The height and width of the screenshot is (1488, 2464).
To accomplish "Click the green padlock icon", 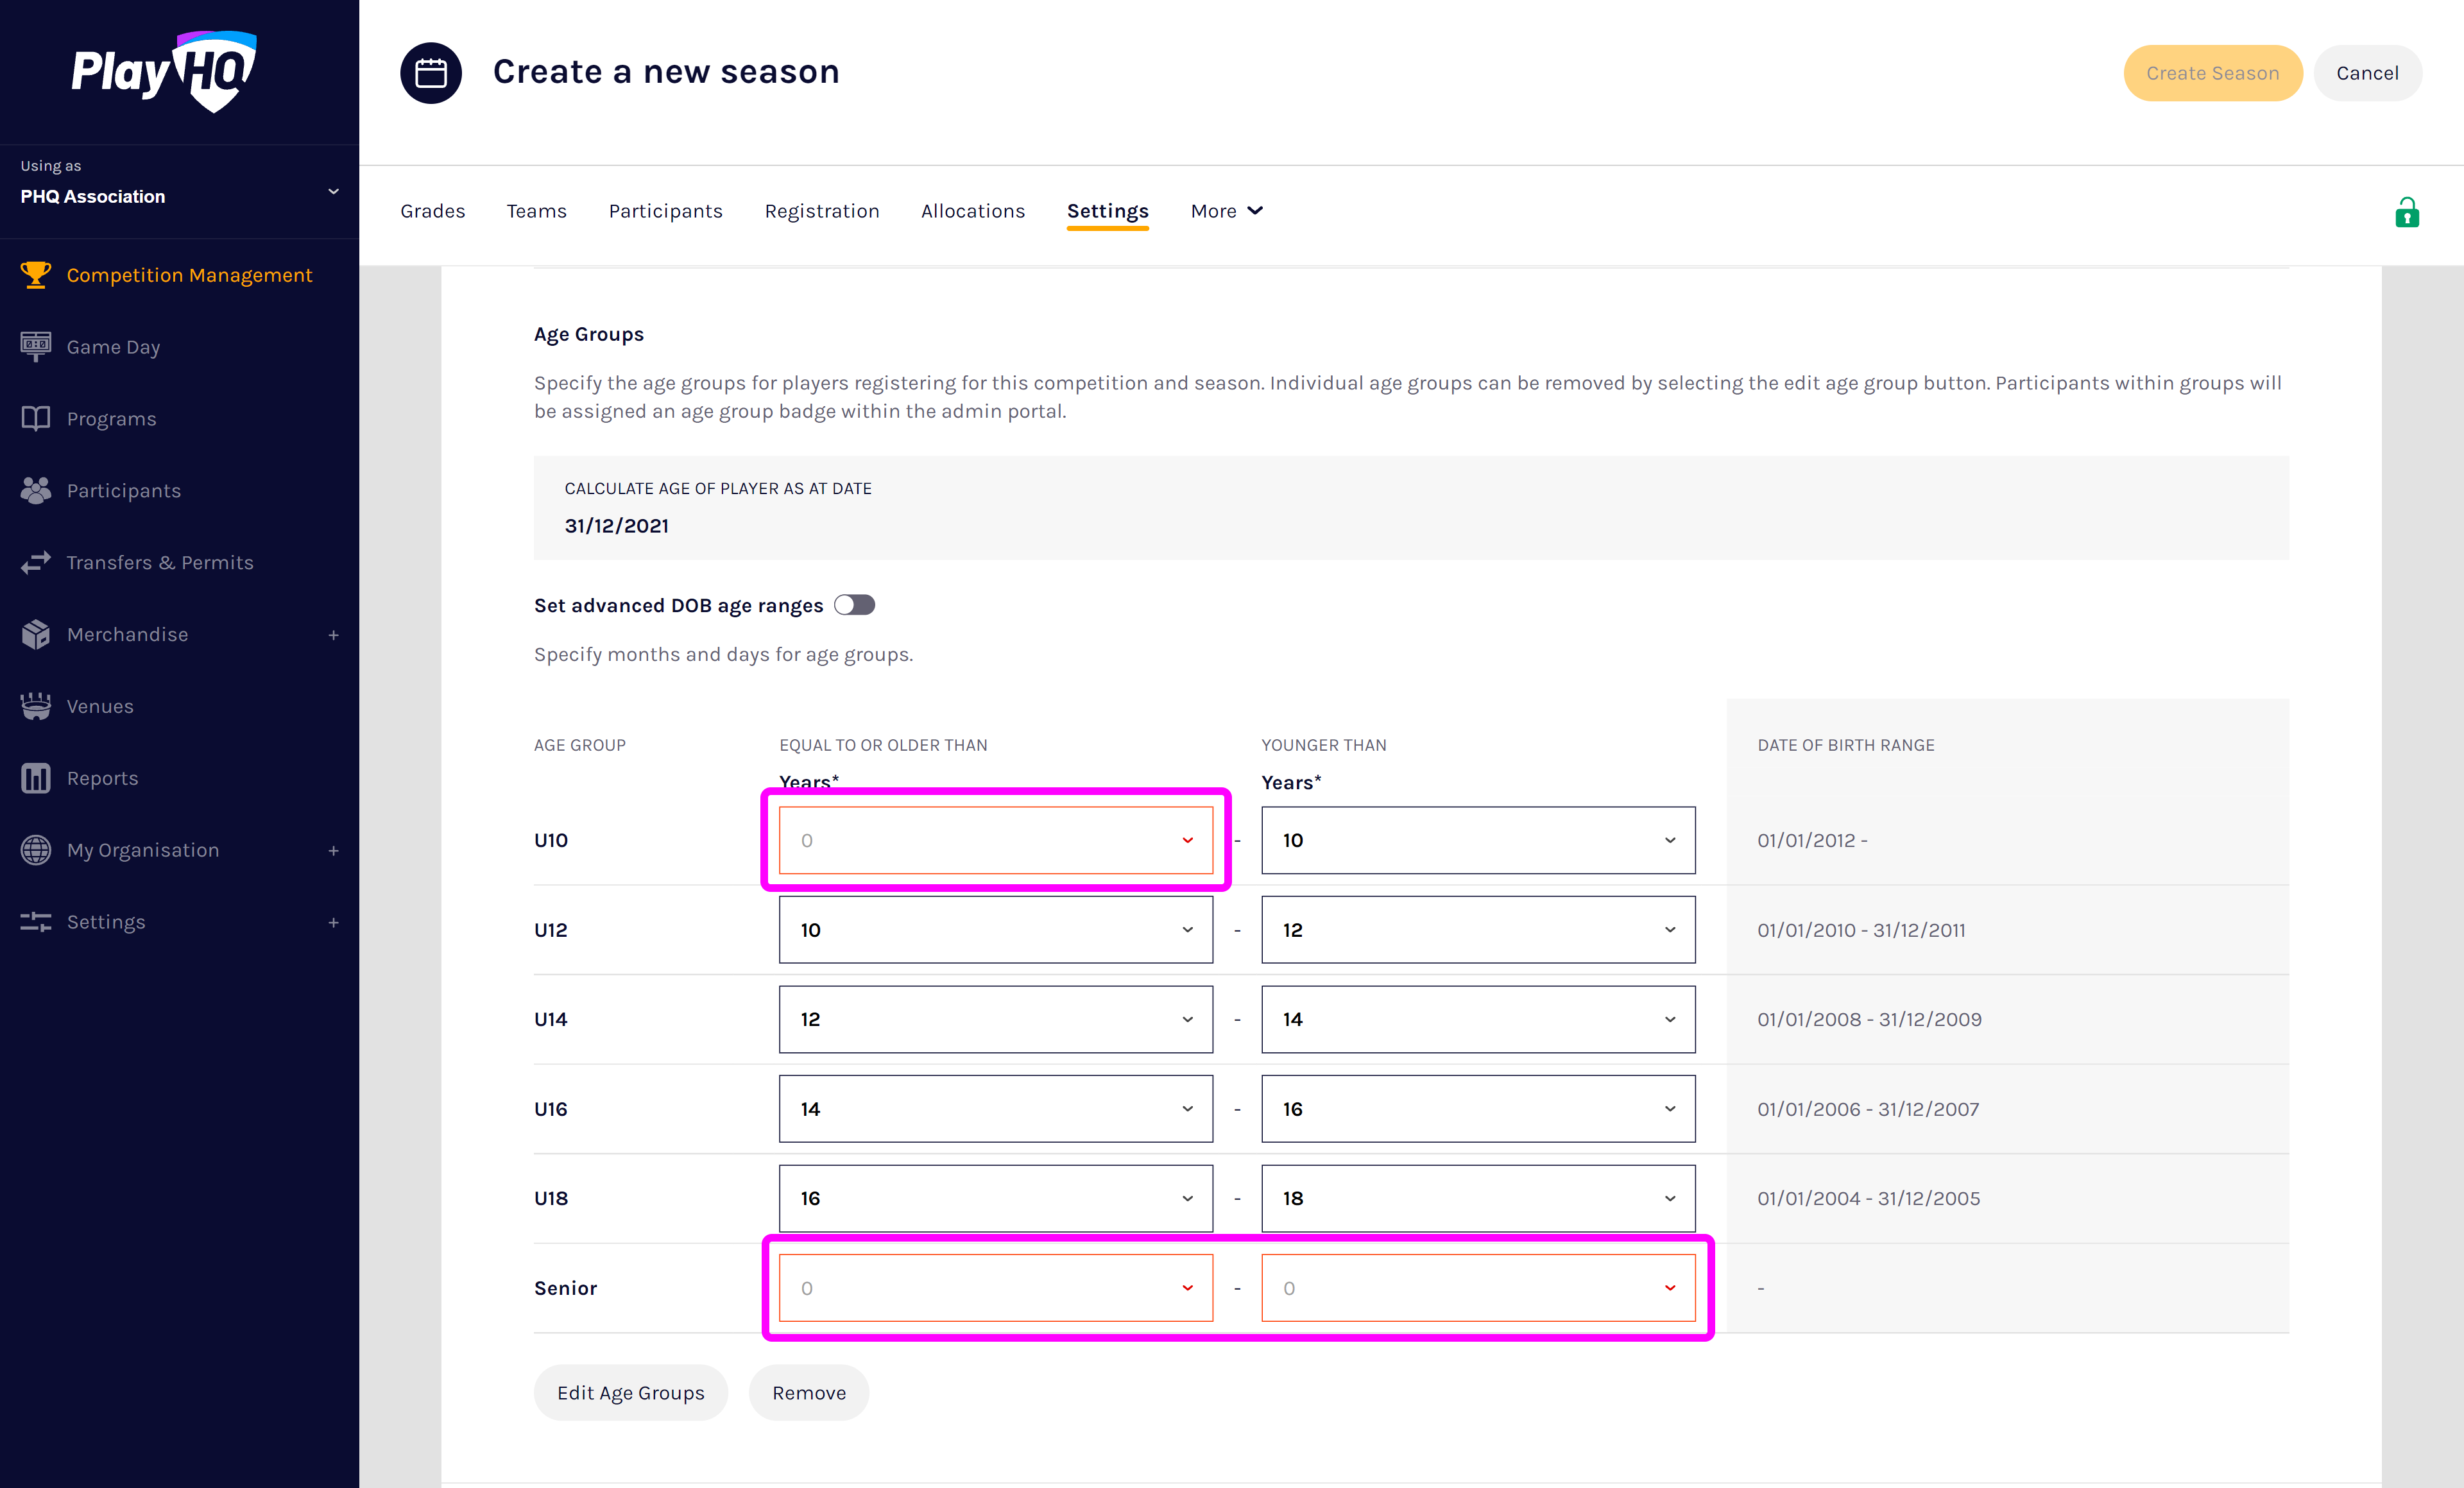I will [x=2406, y=212].
